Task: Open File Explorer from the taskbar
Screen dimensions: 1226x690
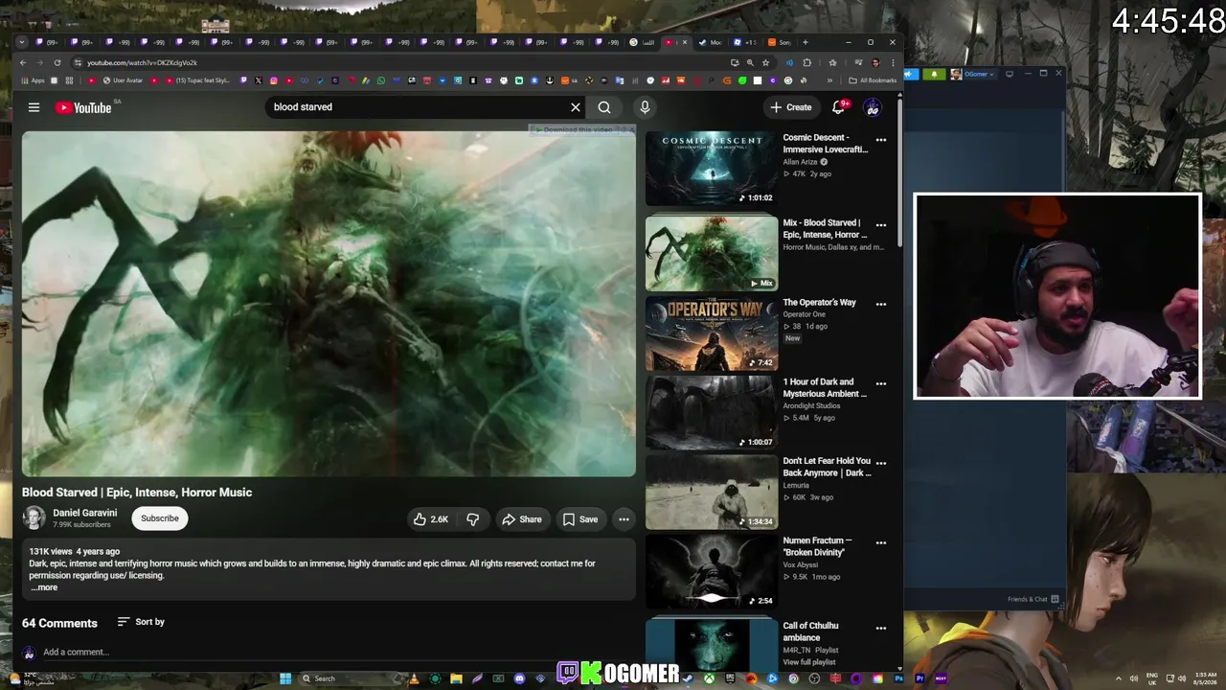Action: pyautogui.click(x=457, y=678)
